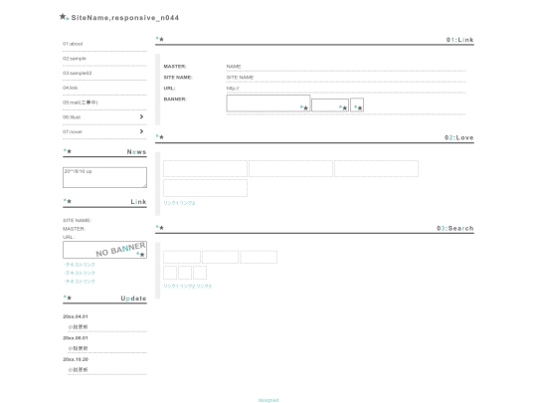Image resolution: width=537 pixels, height=403 pixels.
Task: Click the star icon of 02:Love section
Action: coord(160,137)
